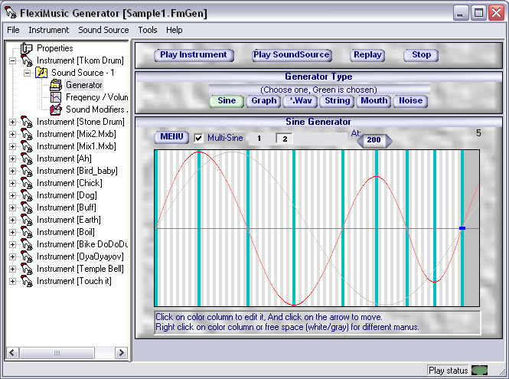Viewport: 509px width, 379px height.
Task: Click the Play Instrument button
Action: pyautogui.click(x=194, y=55)
